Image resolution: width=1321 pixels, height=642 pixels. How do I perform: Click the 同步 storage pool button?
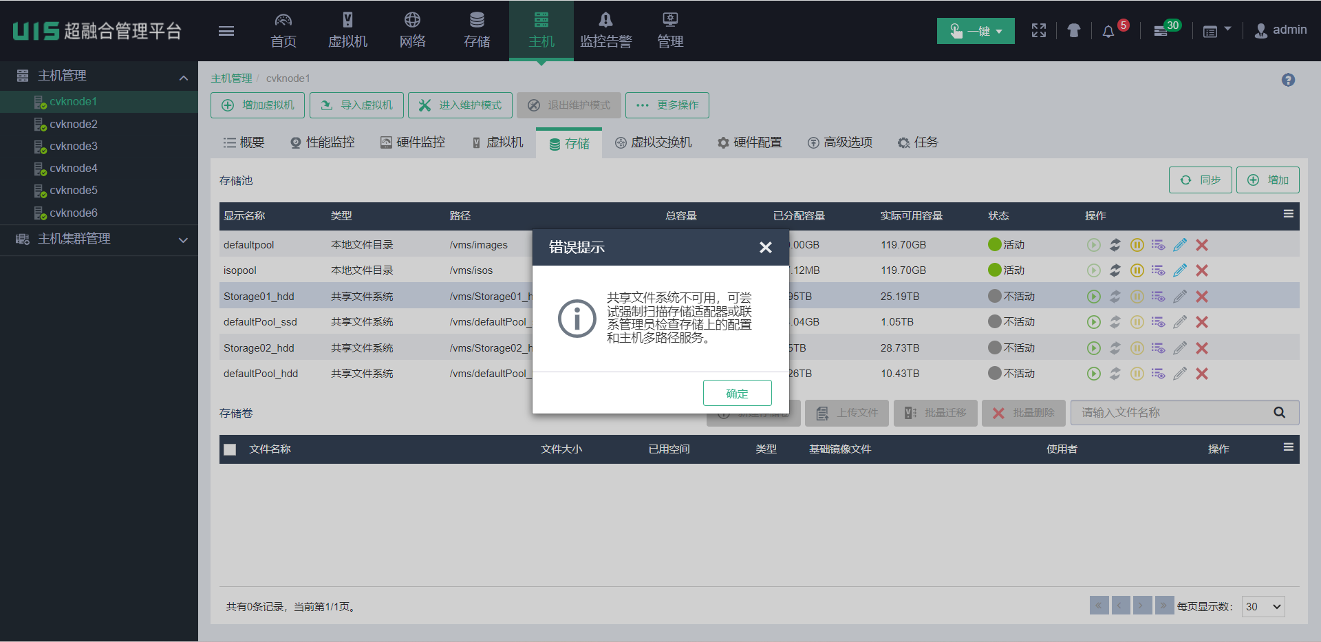click(x=1200, y=180)
